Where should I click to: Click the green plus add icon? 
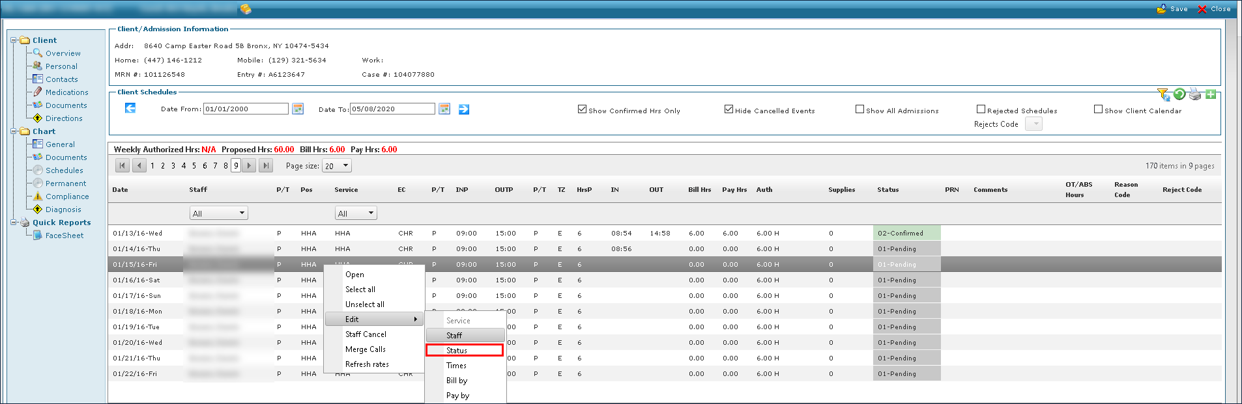pyautogui.click(x=1211, y=95)
